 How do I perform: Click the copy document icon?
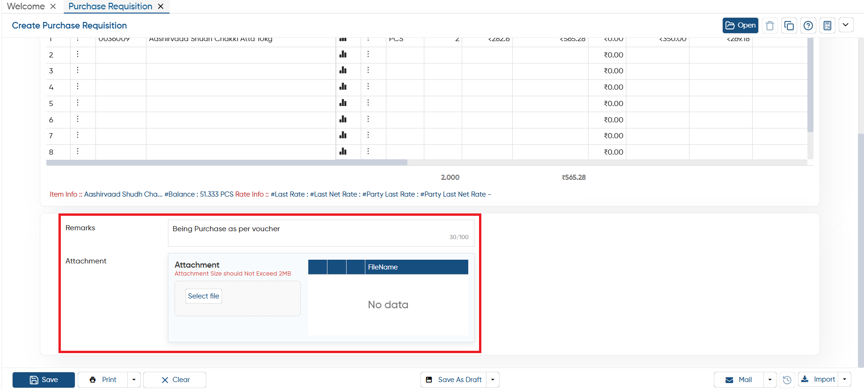coord(789,26)
